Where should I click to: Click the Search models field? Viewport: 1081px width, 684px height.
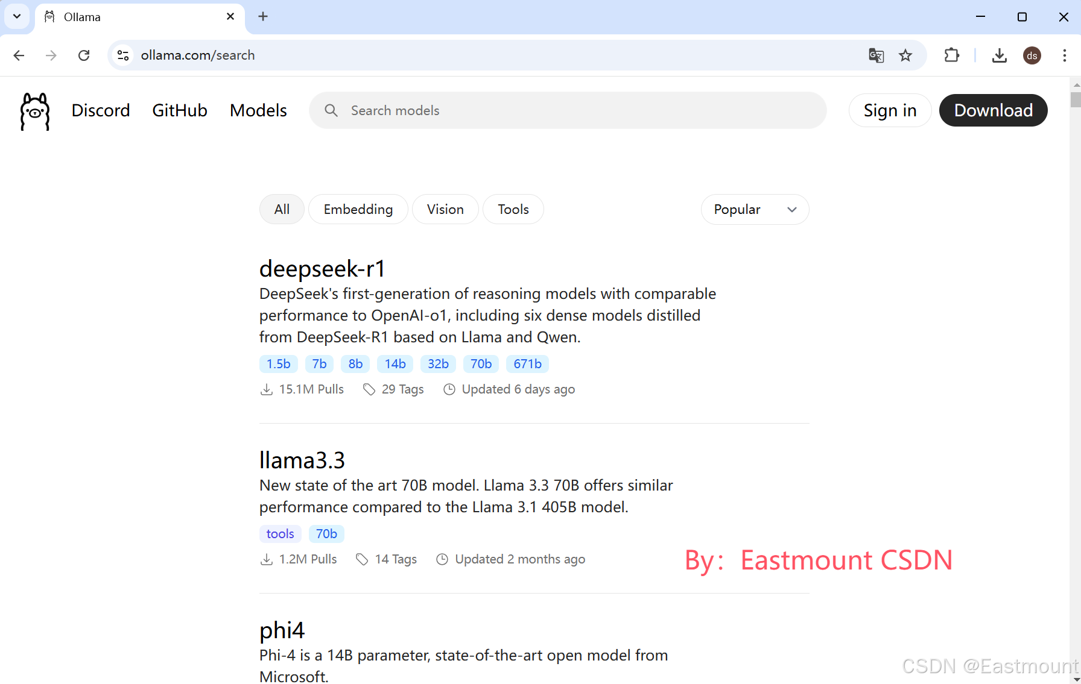568,110
